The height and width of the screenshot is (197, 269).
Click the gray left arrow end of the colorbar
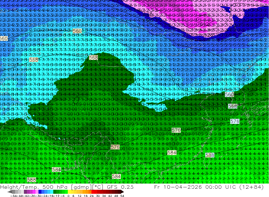coord(10,192)
